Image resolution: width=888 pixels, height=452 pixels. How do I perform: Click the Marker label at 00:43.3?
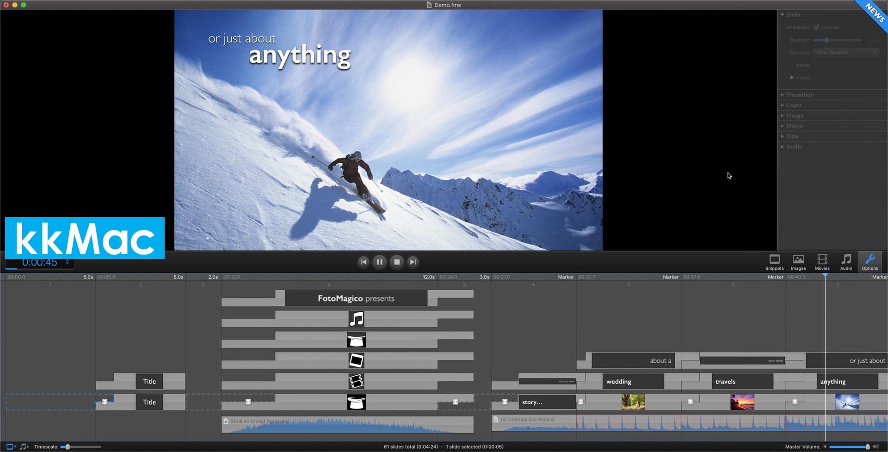776,277
